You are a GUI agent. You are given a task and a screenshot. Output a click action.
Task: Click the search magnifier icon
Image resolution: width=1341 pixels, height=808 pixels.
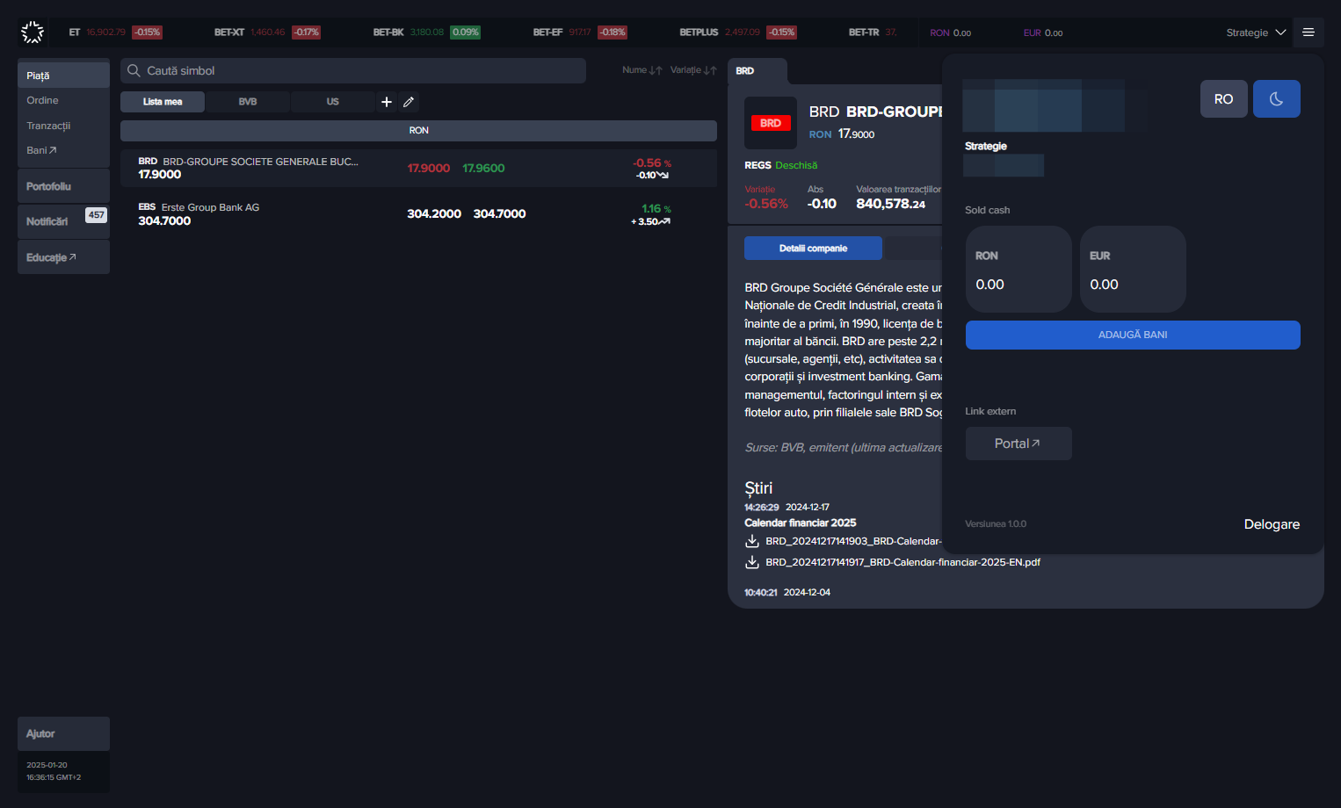pyautogui.click(x=134, y=70)
